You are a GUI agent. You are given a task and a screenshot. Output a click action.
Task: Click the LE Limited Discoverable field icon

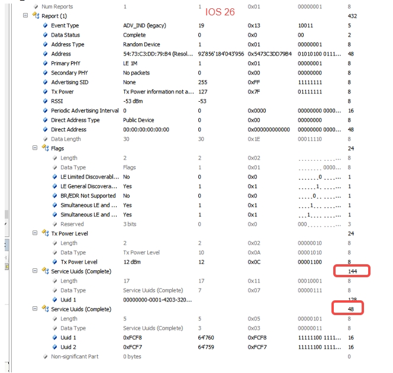pos(55,177)
